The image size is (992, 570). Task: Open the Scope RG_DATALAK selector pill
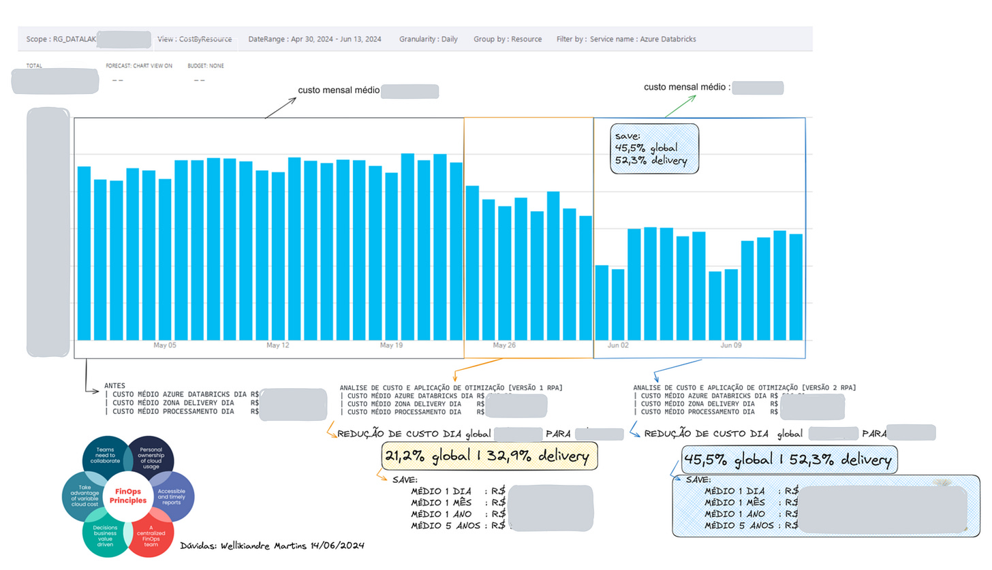pyautogui.click(x=88, y=39)
